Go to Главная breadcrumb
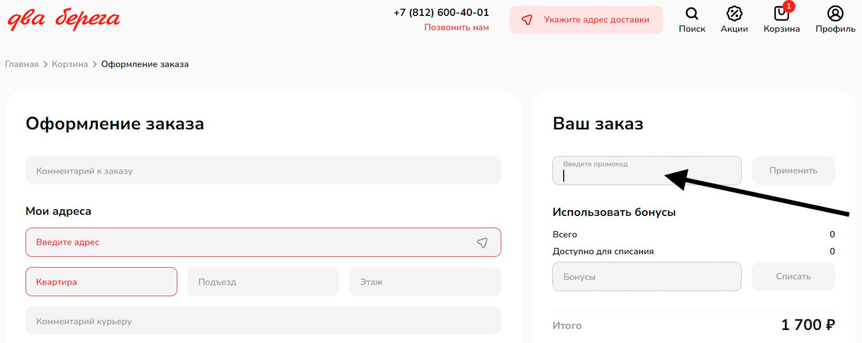This screenshot has width=862, height=343. point(22,64)
